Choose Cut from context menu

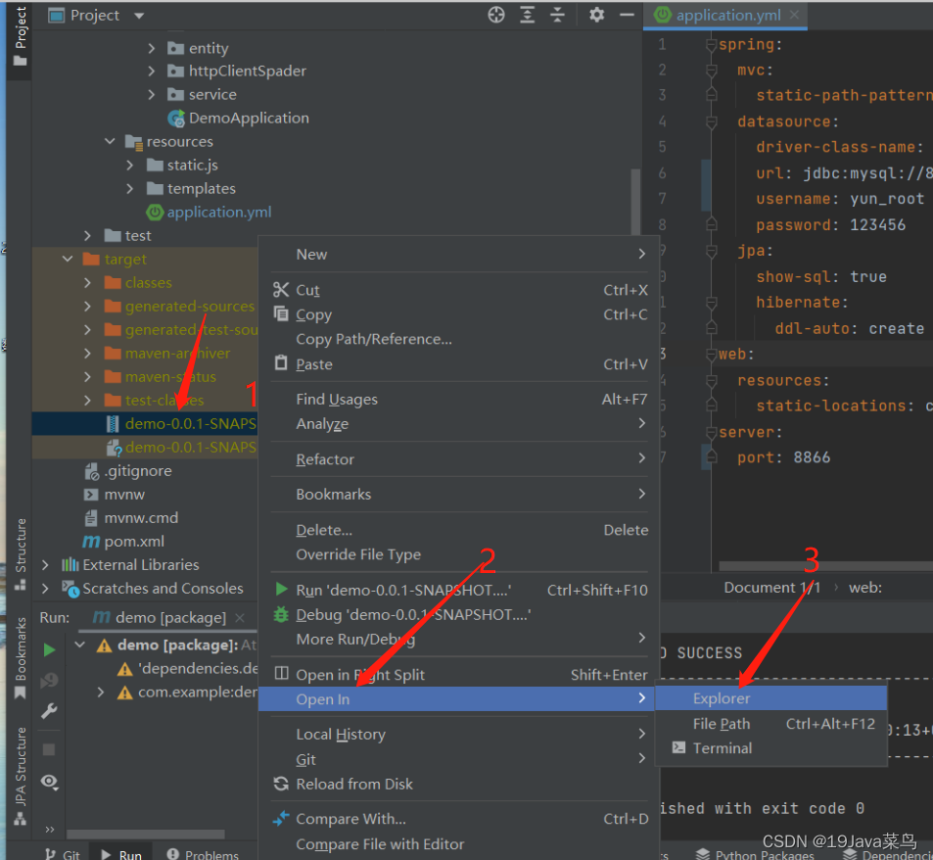(x=459, y=290)
